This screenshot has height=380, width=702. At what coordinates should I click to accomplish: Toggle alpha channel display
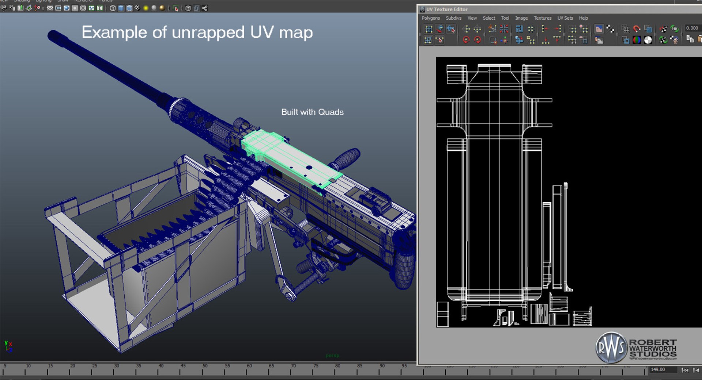pyautogui.click(x=648, y=40)
